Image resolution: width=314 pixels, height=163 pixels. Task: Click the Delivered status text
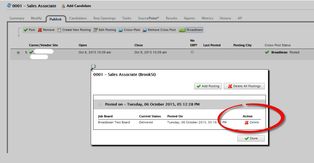tap(146, 122)
